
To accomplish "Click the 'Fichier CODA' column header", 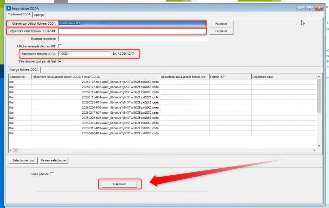I will [120, 77].
